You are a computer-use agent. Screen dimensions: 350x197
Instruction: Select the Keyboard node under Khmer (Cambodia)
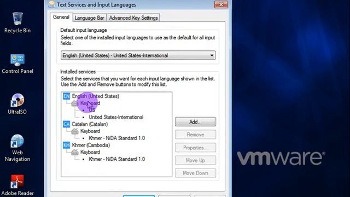click(x=90, y=152)
